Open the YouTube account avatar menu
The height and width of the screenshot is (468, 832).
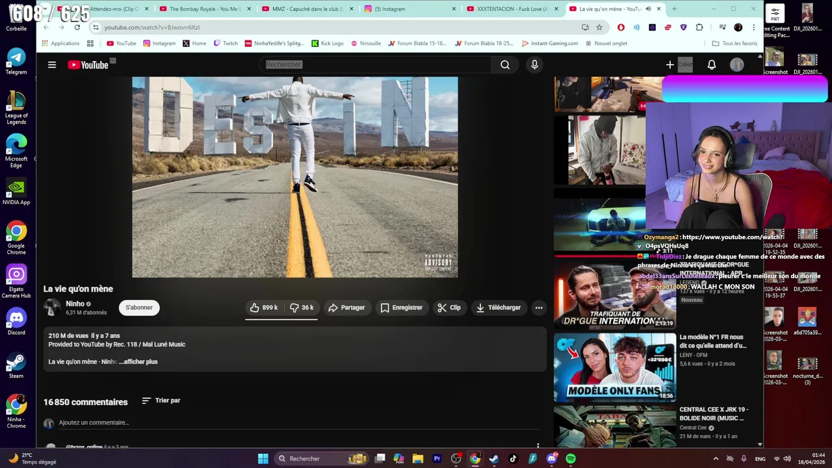[x=736, y=64]
